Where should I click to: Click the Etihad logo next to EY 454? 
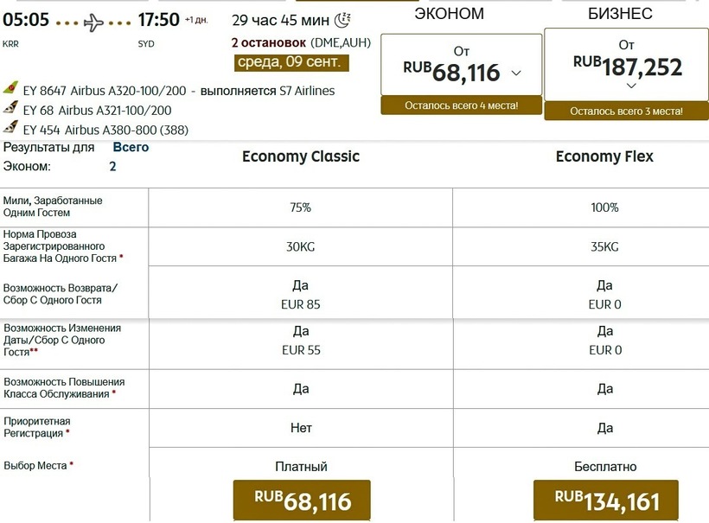11,129
